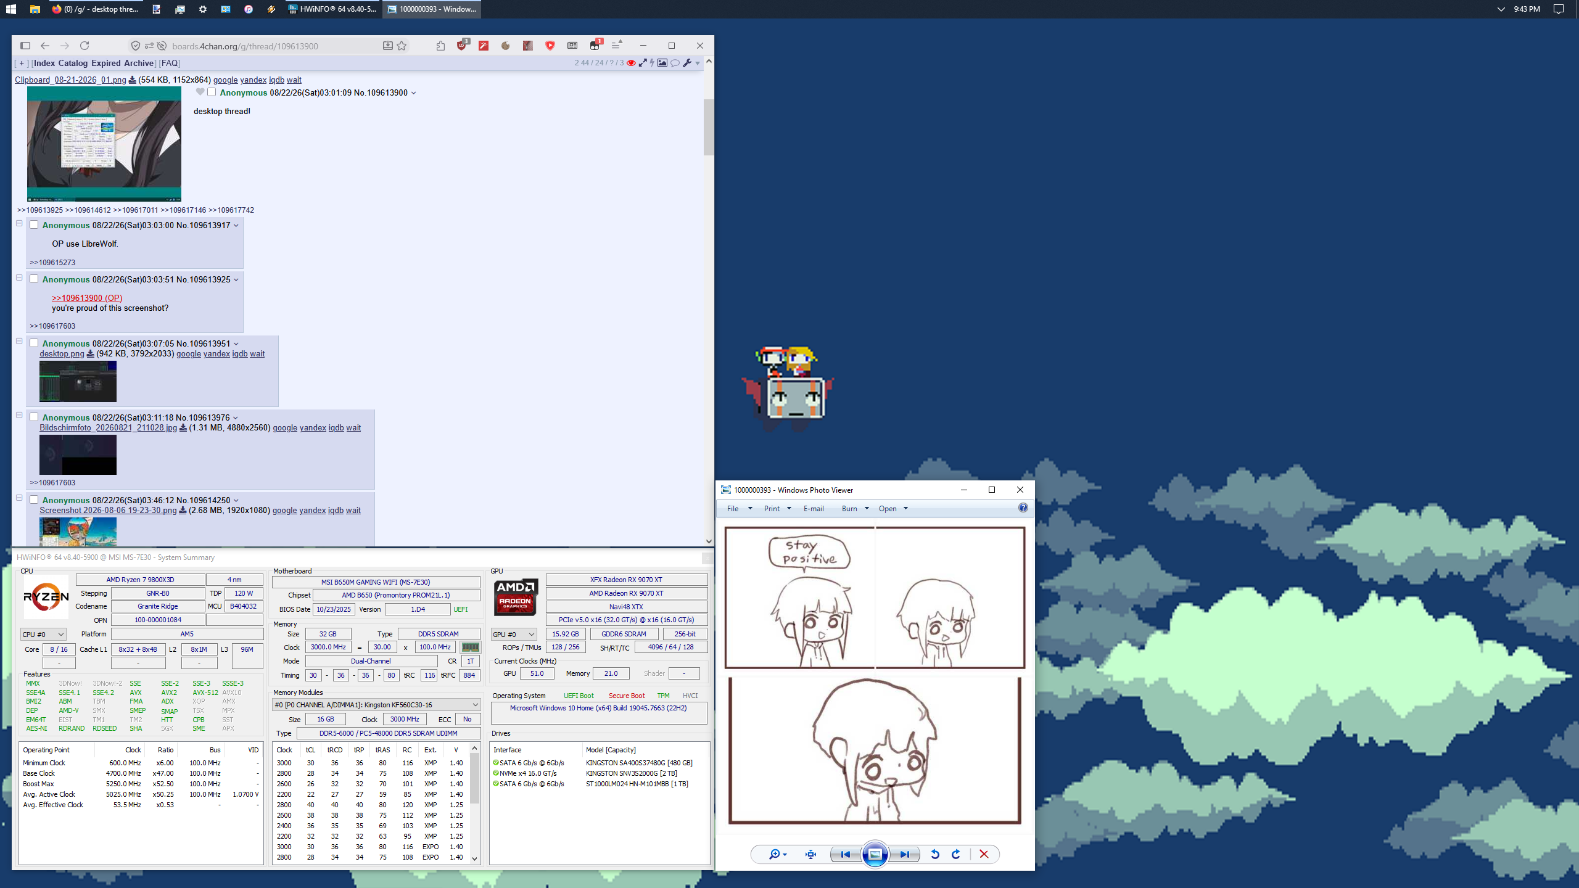The width and height of the screenshot is (1579, 888).
Task: Click the speech bubble icon in 4chan header
Action: click(675, 63)
